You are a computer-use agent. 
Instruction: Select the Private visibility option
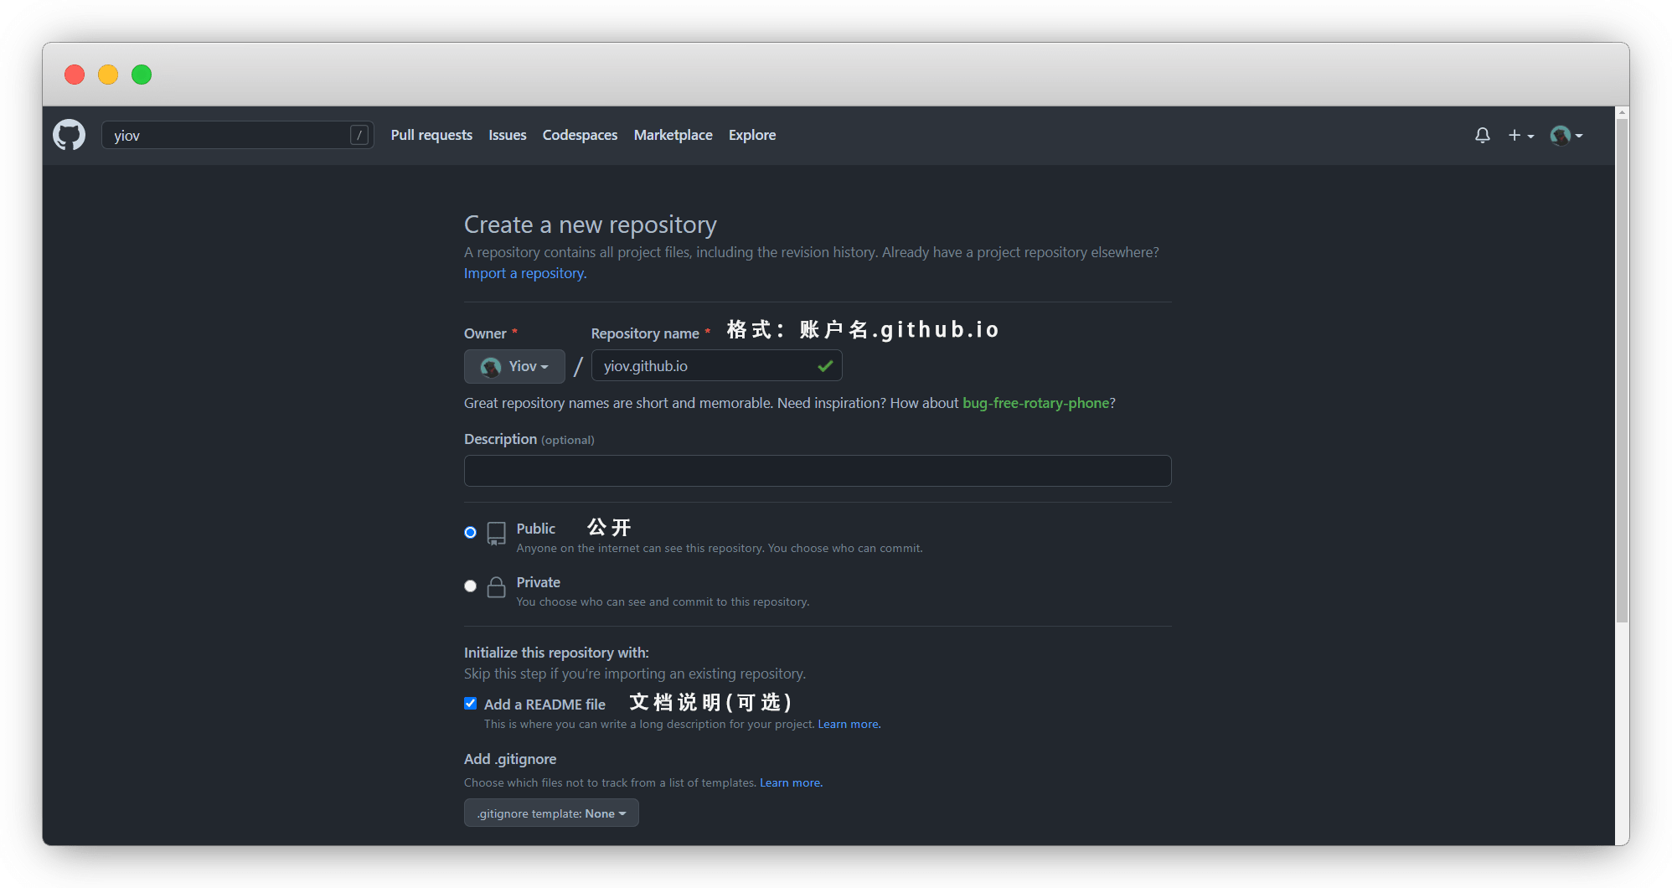pyautogui.click(x=470, y=586)
